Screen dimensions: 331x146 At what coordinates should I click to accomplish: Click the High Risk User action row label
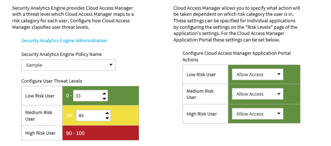pyautogui.click(x=202, y=114)
